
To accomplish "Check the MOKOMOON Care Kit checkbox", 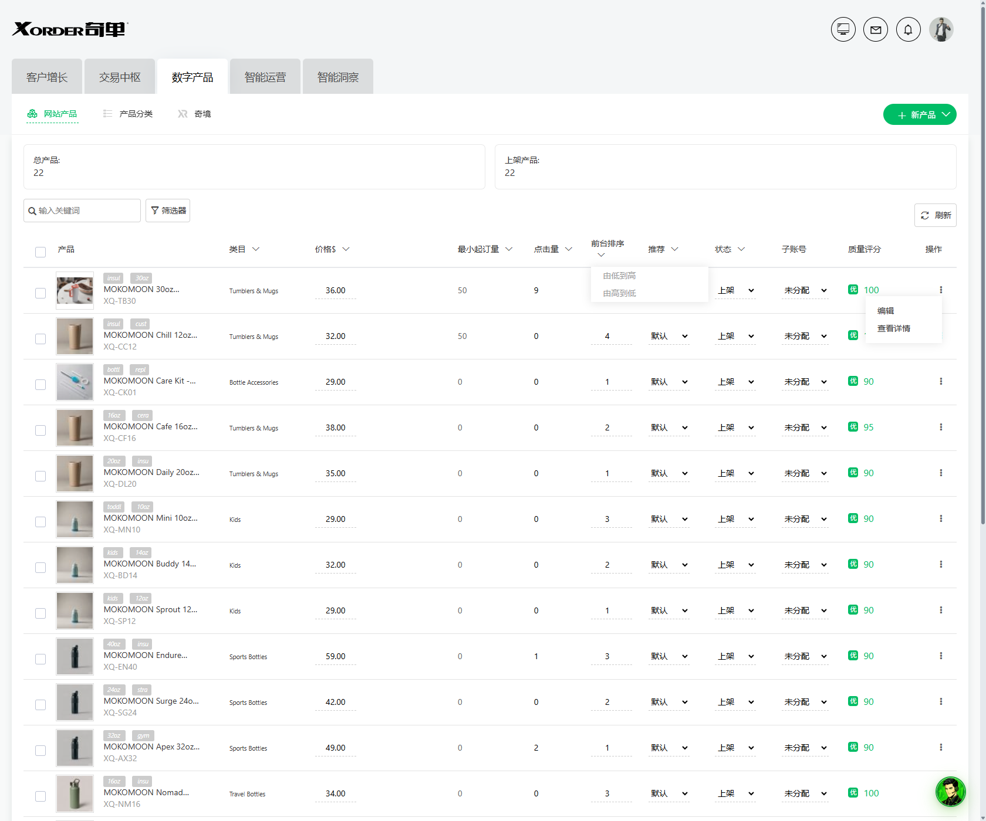I will [40, 385].
